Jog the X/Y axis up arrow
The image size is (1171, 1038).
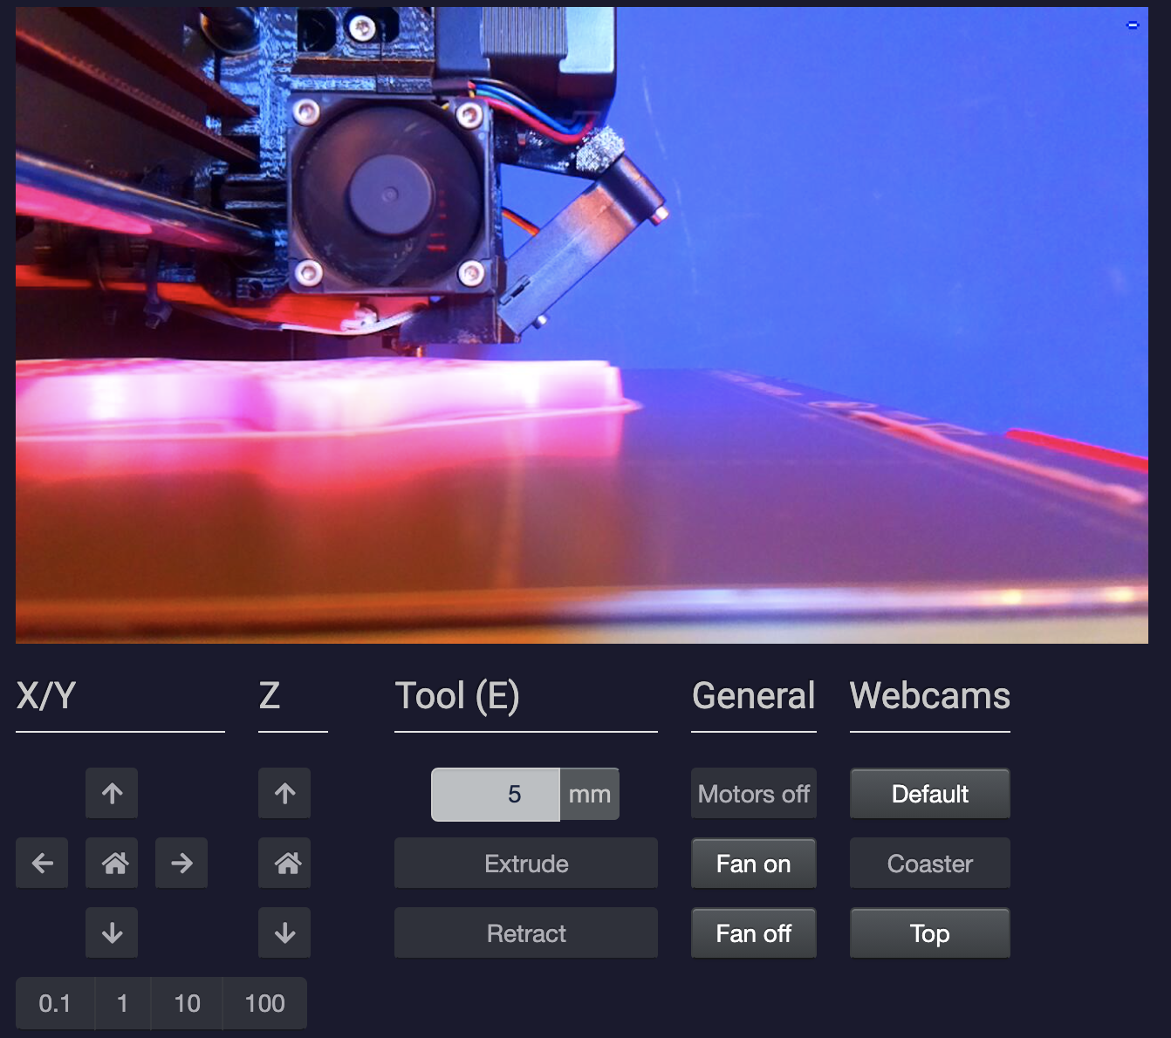click(112, 793)
